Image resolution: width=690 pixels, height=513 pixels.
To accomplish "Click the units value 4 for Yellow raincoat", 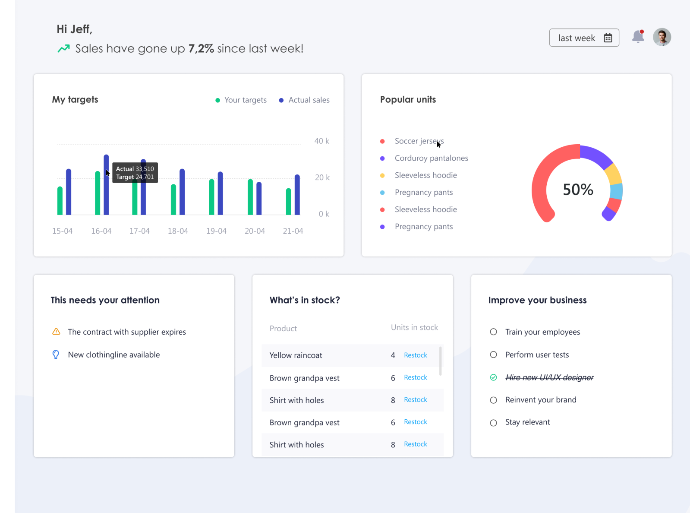I will (393, 355).
